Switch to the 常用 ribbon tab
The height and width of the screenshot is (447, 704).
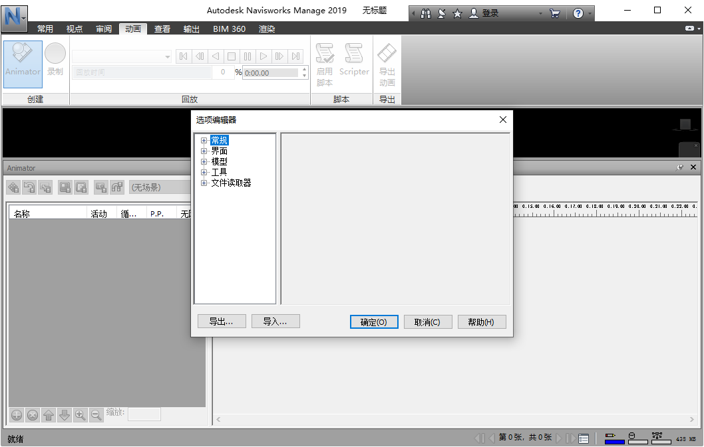[x=45, y=29]
